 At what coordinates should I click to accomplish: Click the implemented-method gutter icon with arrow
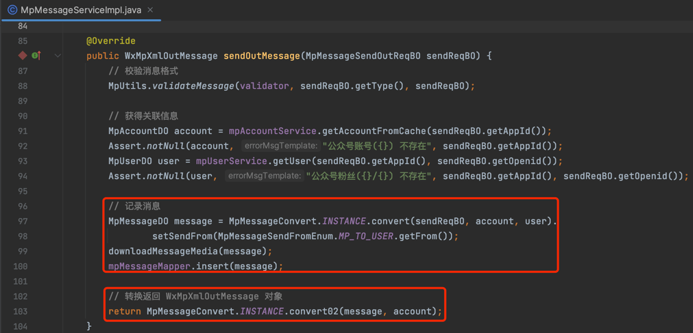(x=36, y=55)
